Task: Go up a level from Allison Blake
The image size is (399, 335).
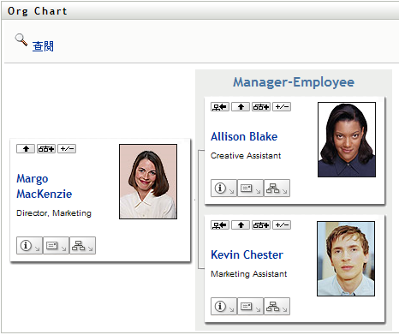Action: 241,107
